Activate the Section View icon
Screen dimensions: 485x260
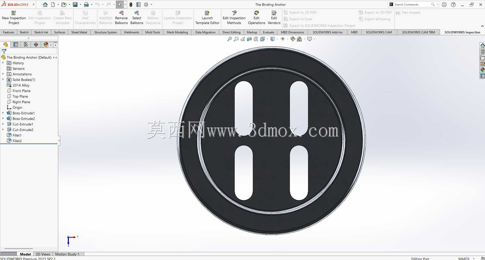click(249, 39)
